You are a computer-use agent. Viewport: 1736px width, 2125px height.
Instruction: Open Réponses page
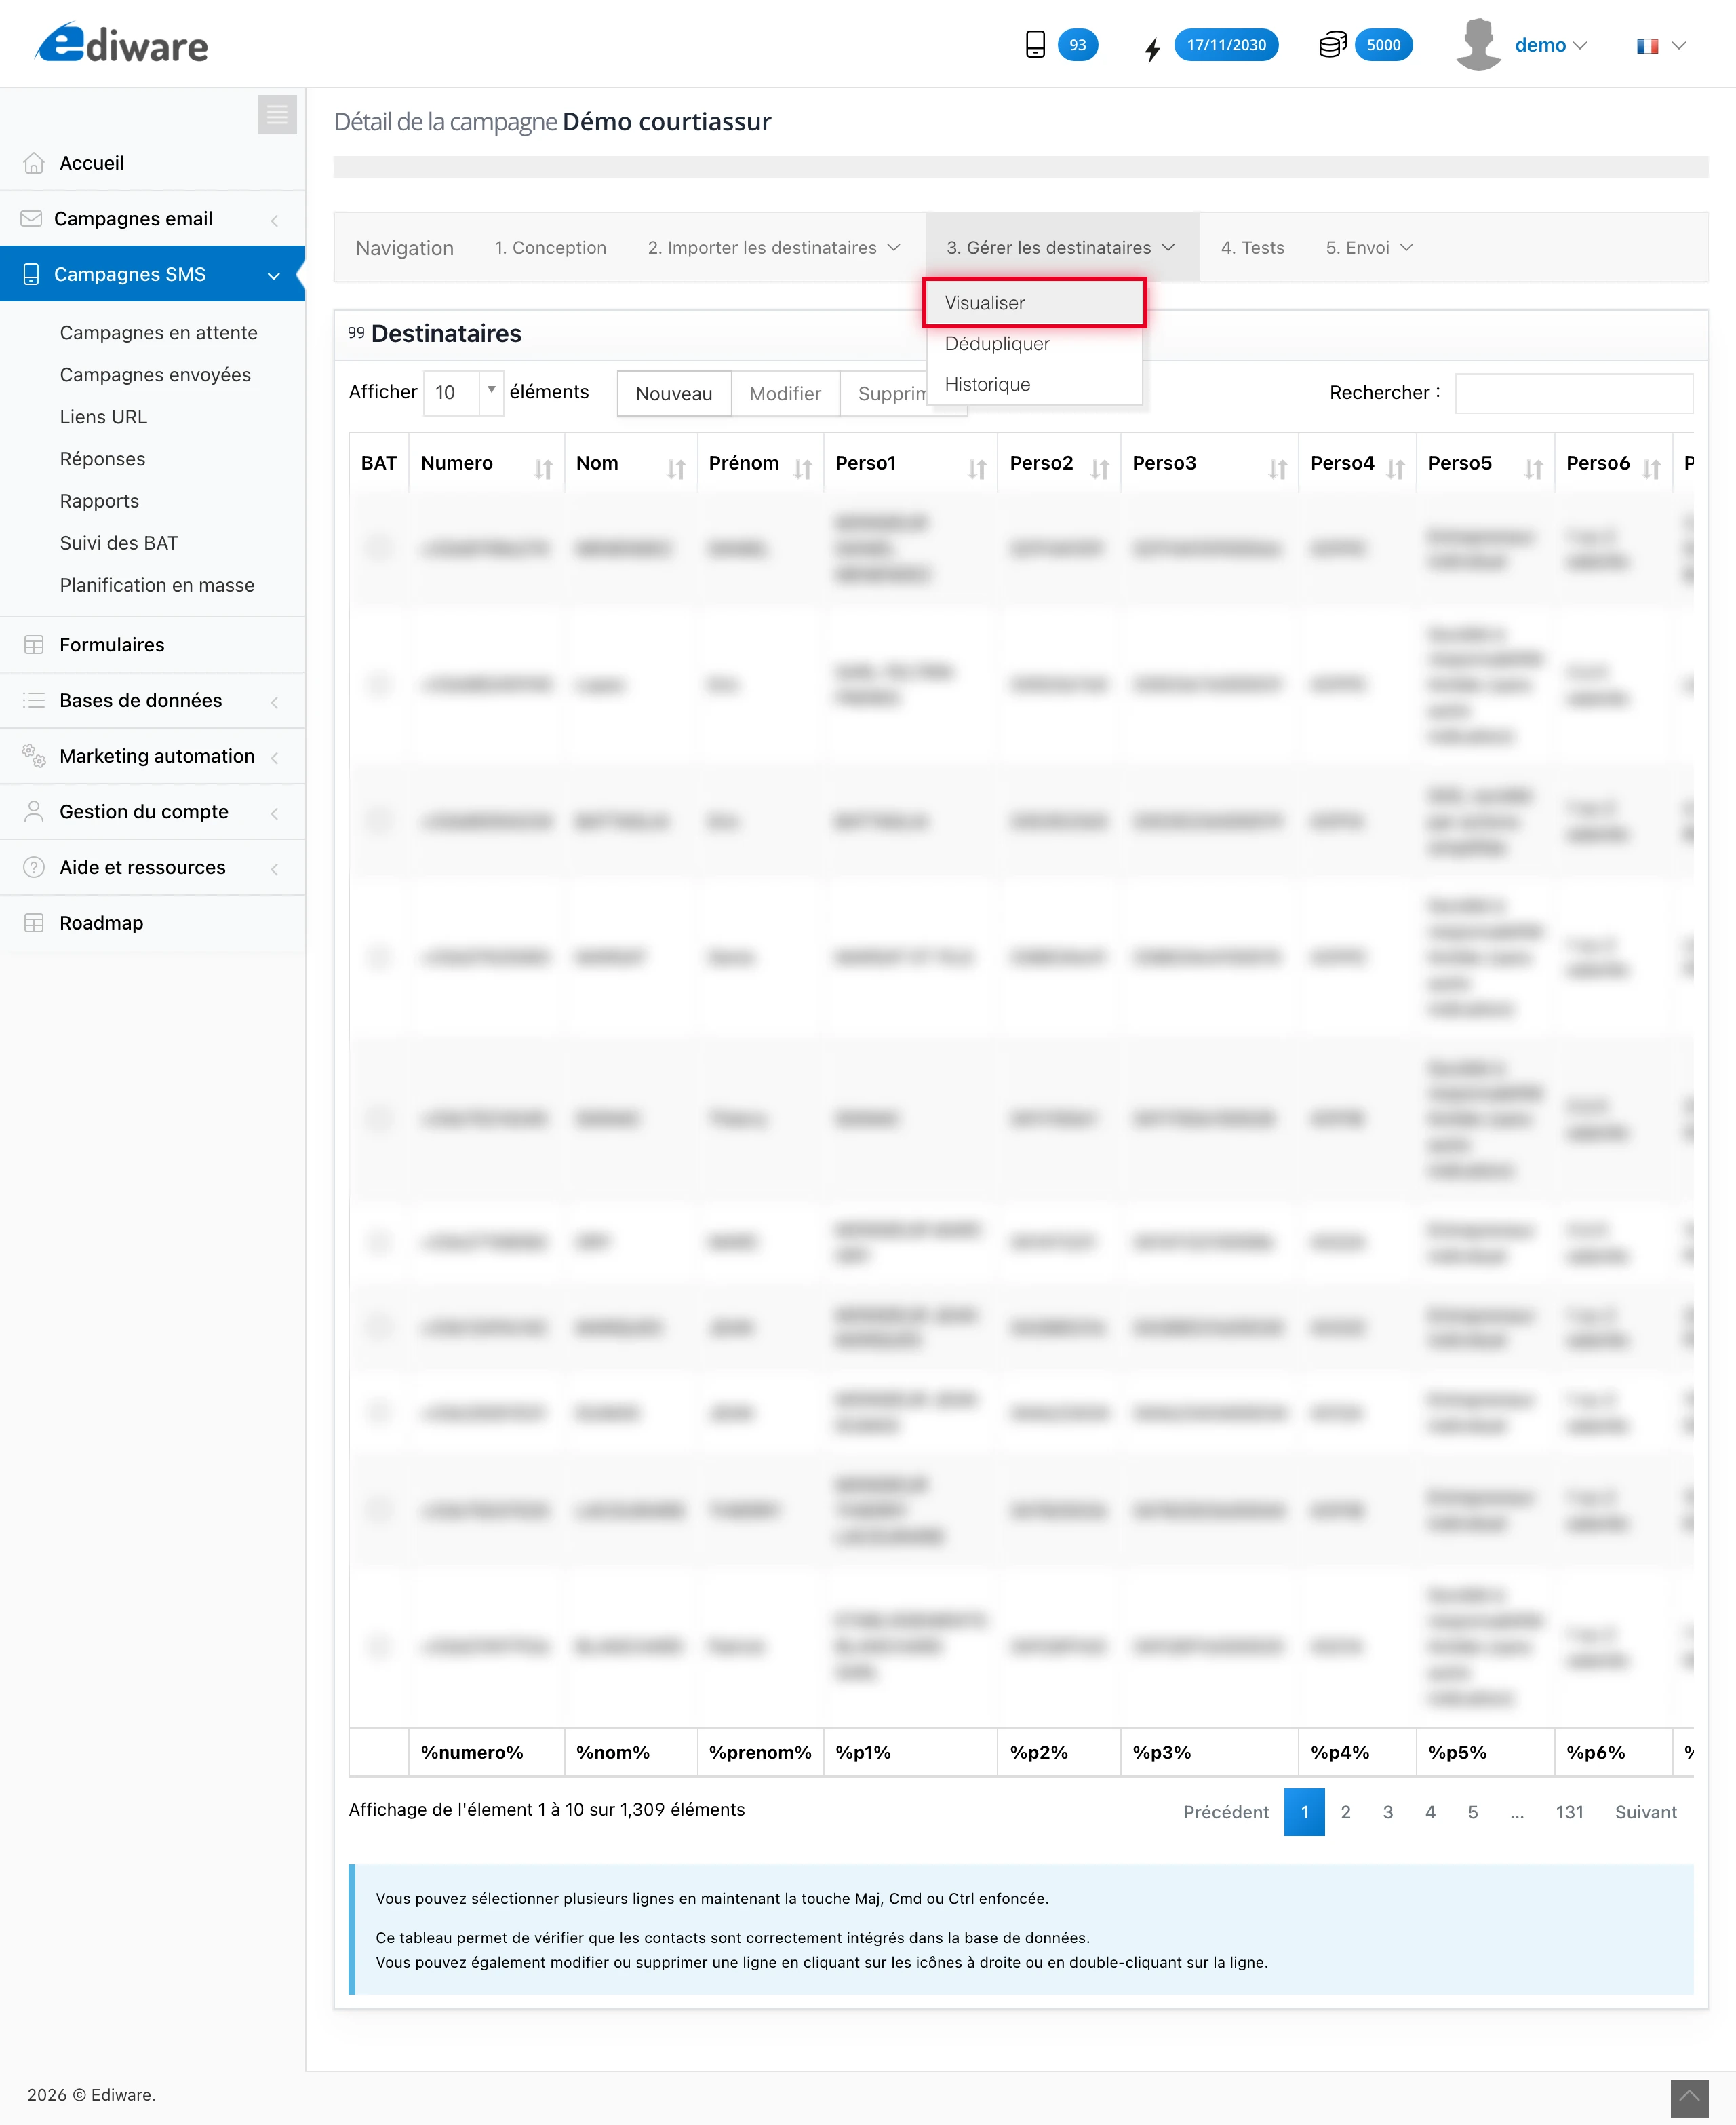pyautogui.click(x=102, y=458)
